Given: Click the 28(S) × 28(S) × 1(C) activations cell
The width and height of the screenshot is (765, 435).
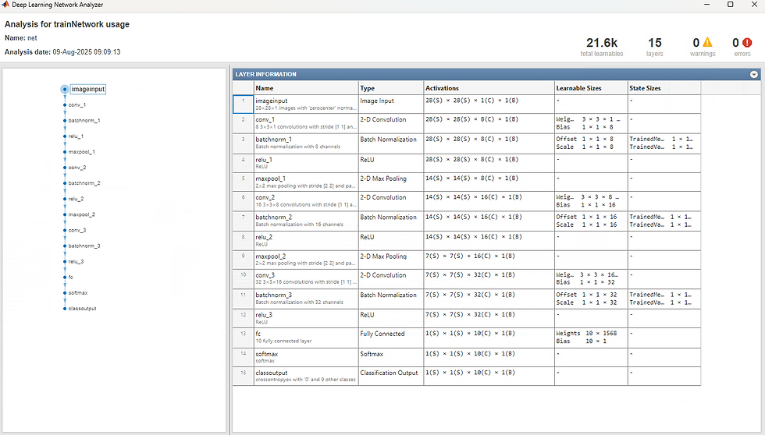Looking at the screenshot, I should (489, 104).
